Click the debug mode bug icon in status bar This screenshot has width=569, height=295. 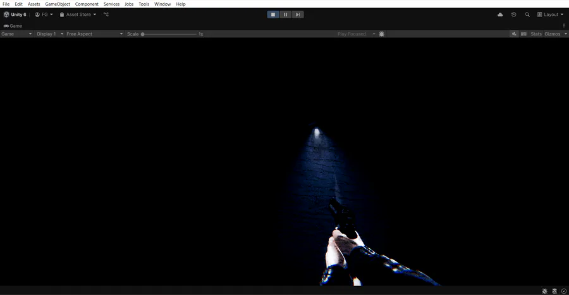click(x=545, y=291)
